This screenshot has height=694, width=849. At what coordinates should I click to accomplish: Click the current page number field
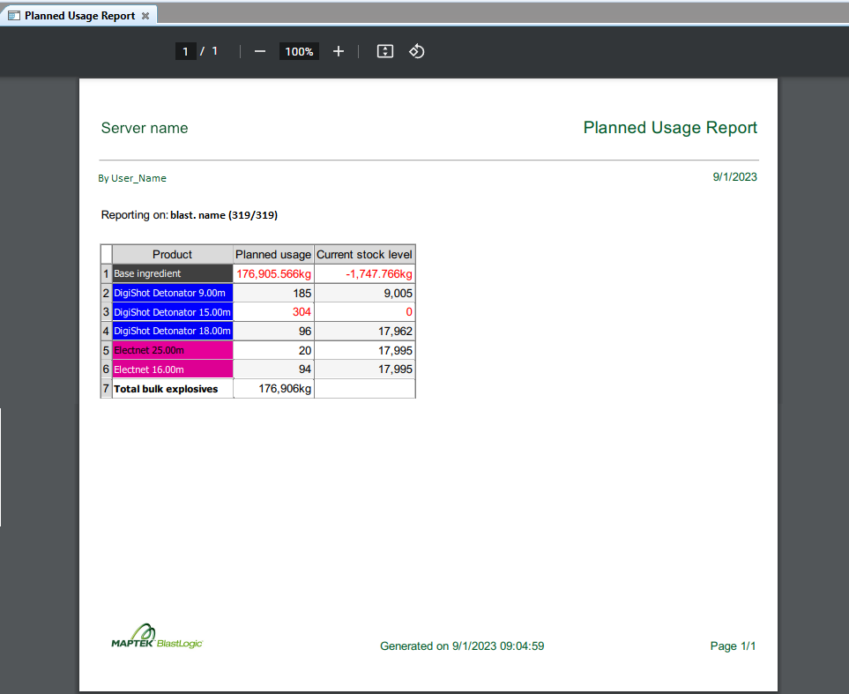click(x=186, y=51)
